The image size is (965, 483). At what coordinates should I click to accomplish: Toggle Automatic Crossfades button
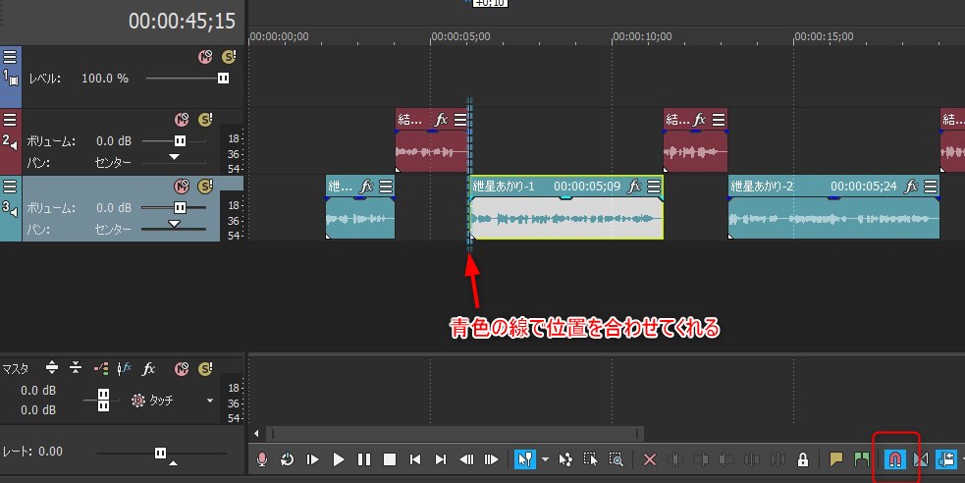click(921, 459)
